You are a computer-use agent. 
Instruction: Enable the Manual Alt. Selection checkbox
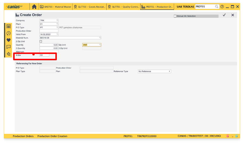tap(175, 16)
